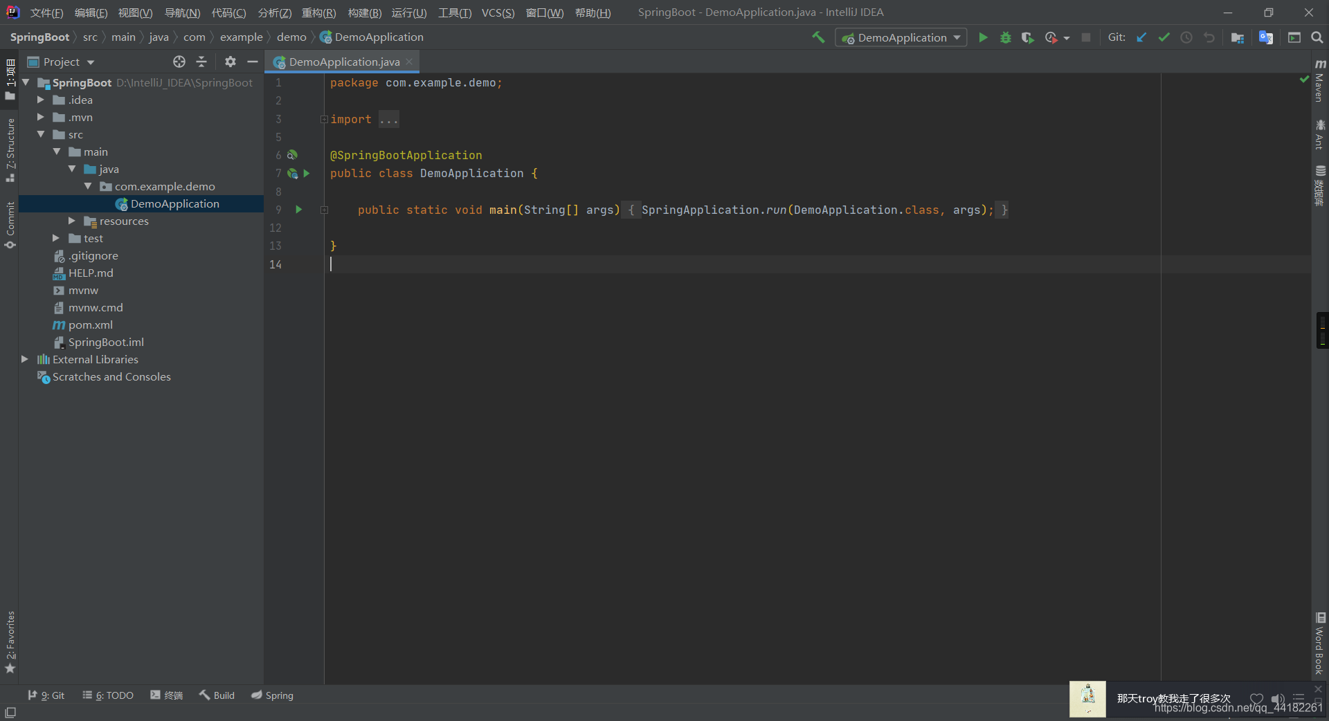The width and height of the screenshot is (1329, 721).
Task: Run DemoApplication with green play button
Action: coord(983,37)
